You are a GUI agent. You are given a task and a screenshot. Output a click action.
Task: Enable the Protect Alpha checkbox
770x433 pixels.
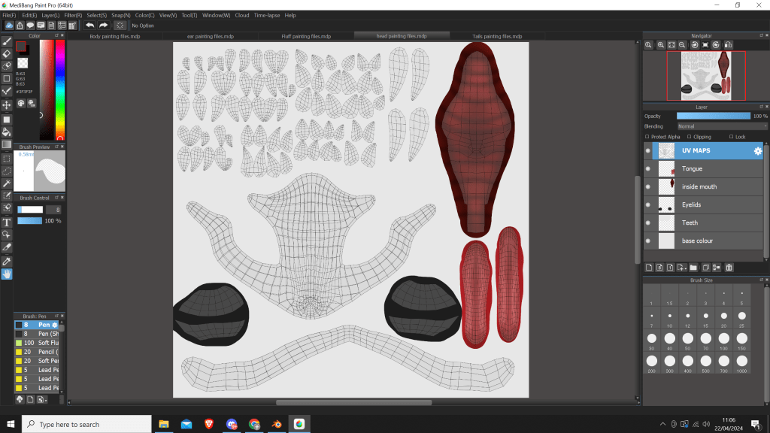click(647, 137)
